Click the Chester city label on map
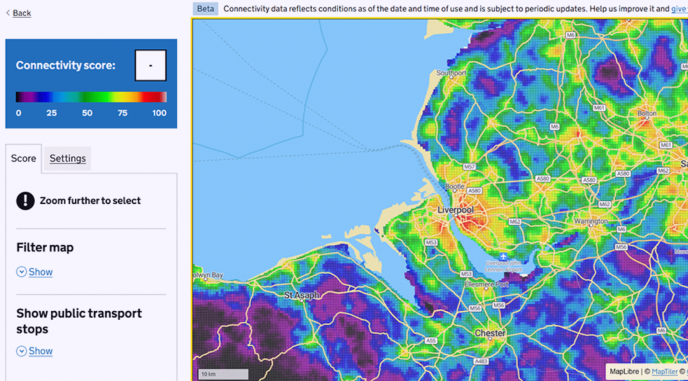This screenshot has width=688, height=381. tap(489, 333)
